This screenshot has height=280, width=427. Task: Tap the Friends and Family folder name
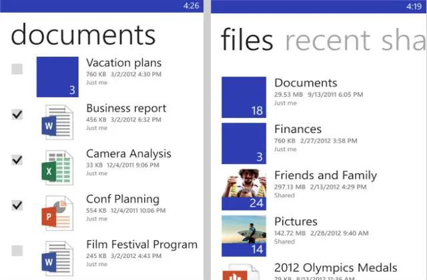(326, 176)
